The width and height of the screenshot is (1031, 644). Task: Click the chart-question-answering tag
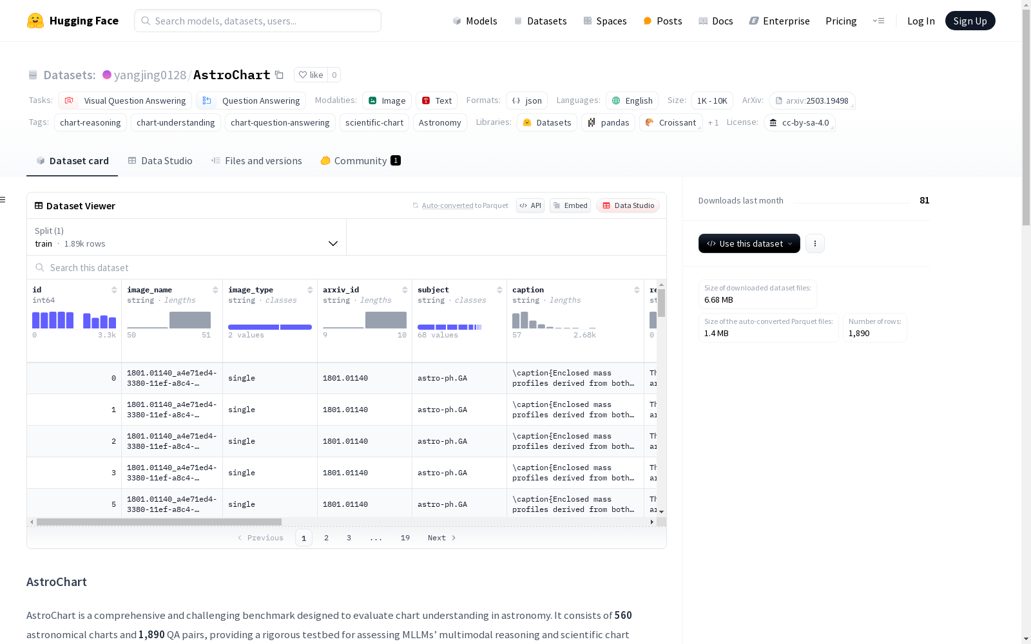(x=280, y=122)
